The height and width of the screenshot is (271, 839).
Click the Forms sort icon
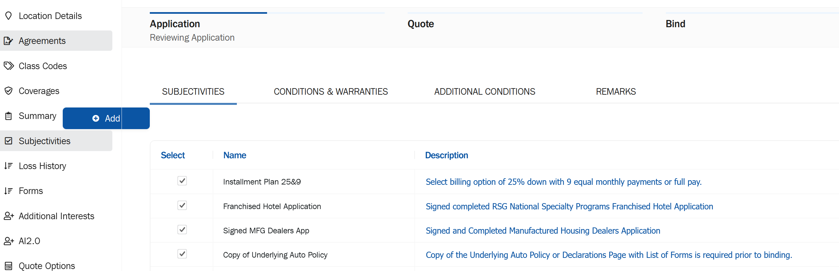(x=9, y=191)
